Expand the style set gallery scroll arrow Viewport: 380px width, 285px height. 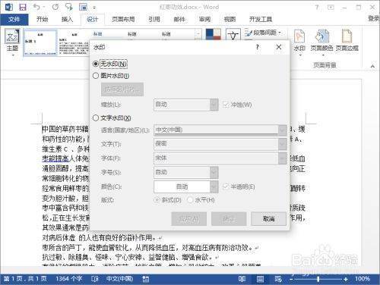coord(198,34)
